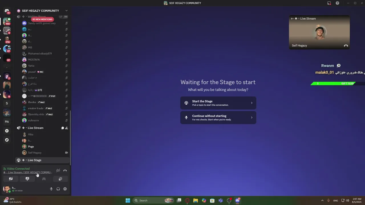Toggle noise suppression icon in voice panel
The height and width of the screenshot is (205, 365).
tap(58, 171)
